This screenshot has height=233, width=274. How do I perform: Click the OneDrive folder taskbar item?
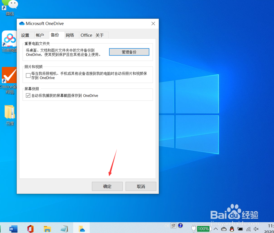81,228
